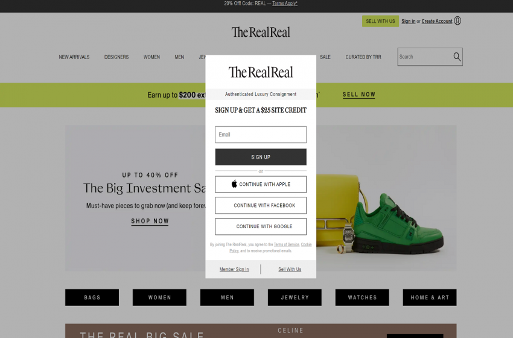Open the New Arrivals menu
Viewport: 513px width, 338px height.
[74, 57]
